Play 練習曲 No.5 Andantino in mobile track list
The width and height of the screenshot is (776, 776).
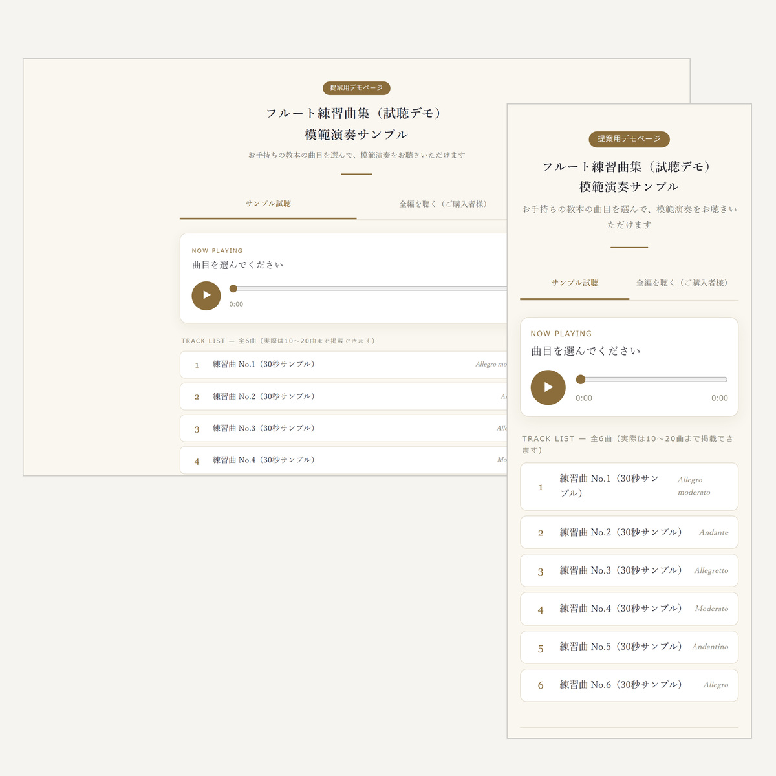629,647
